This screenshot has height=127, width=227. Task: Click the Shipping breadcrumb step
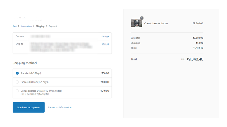(40, 26)
